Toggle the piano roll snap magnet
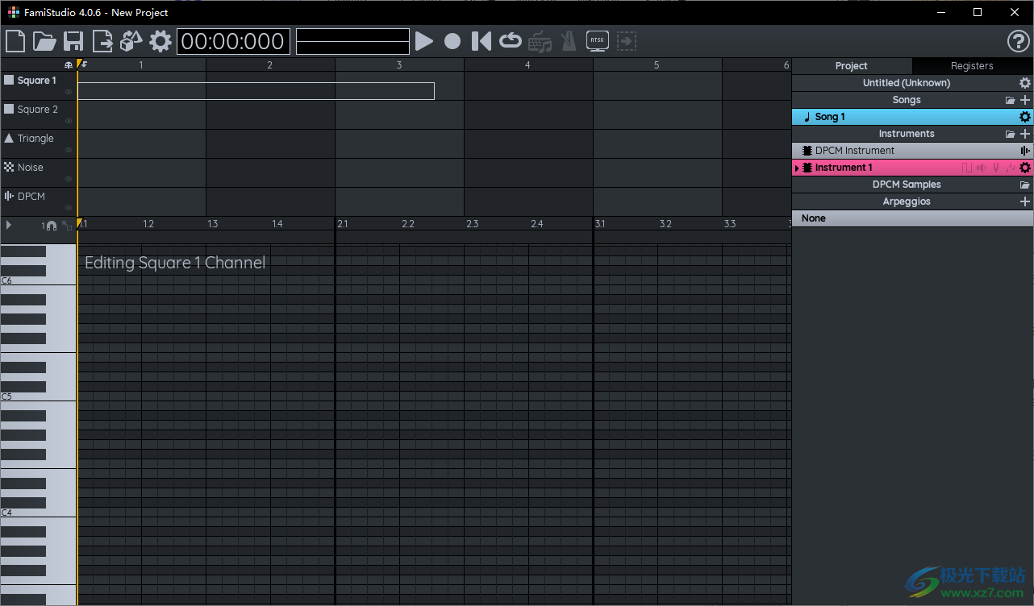 tap(52, 226)
